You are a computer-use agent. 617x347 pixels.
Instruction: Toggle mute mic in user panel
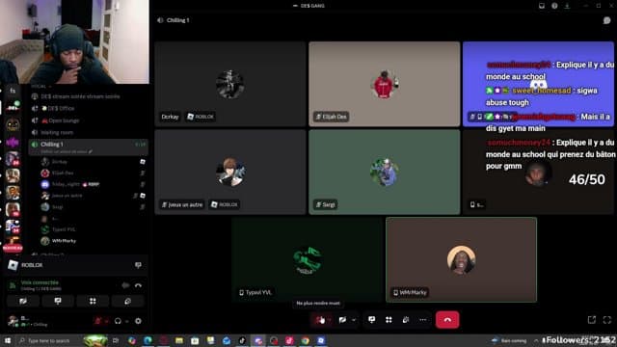click(x=98, y=321)
